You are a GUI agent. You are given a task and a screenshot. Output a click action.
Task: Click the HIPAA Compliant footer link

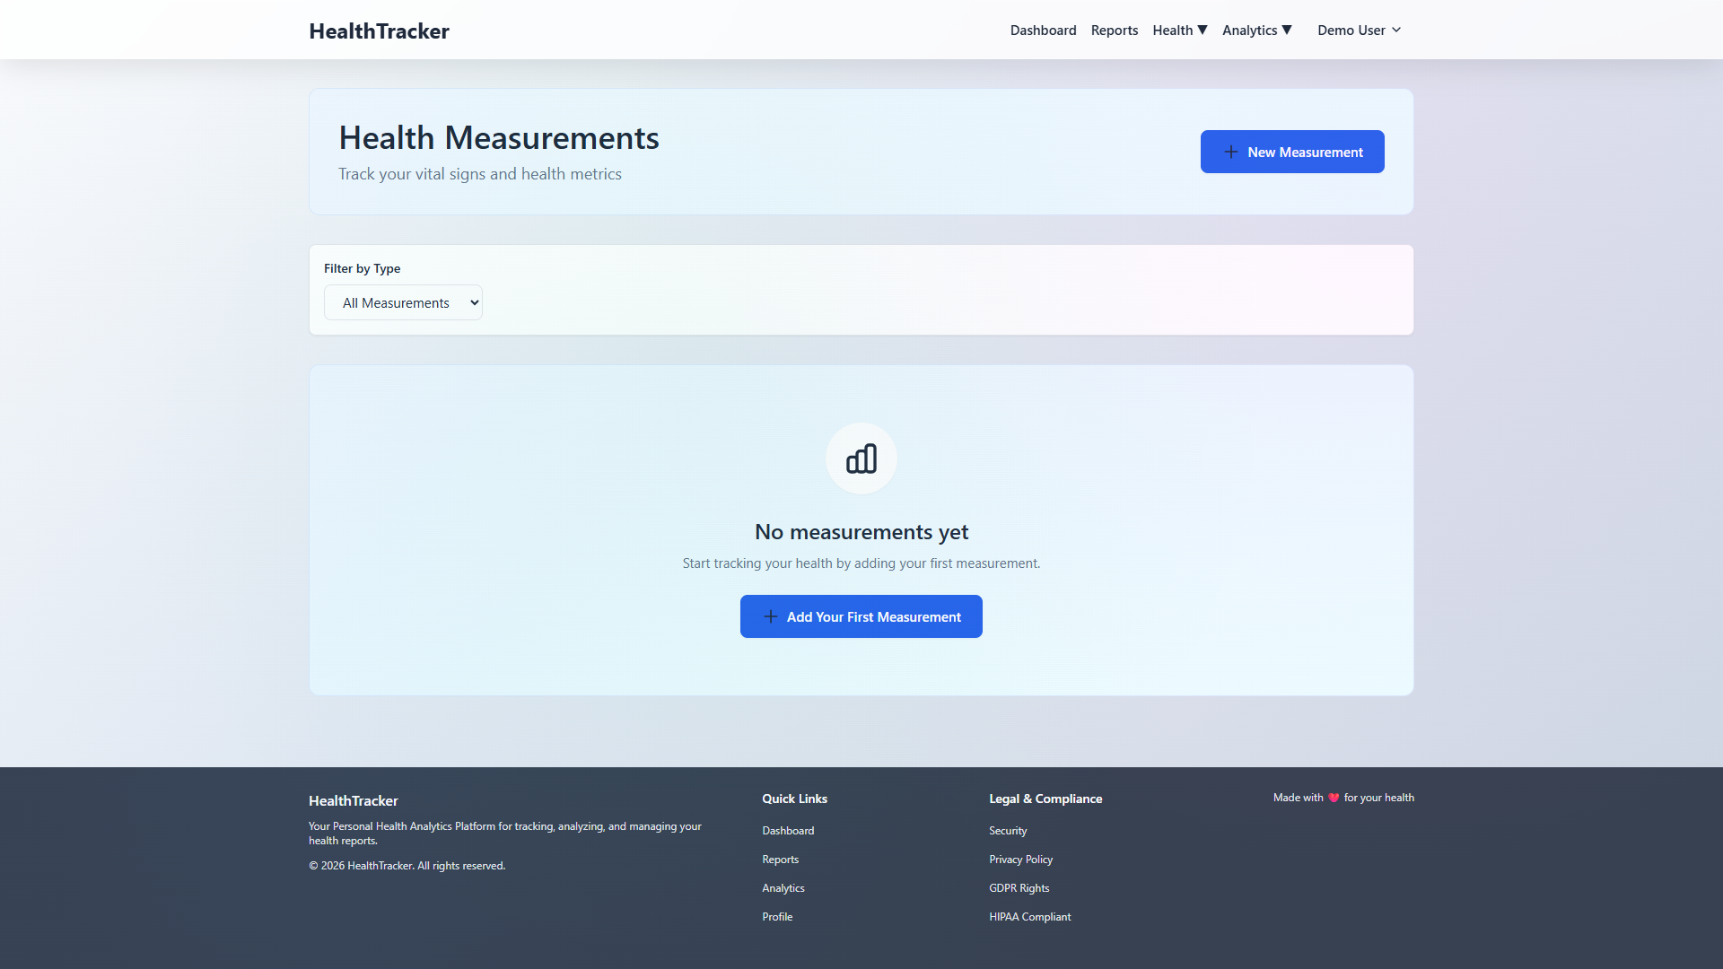tap(1029, 917)
